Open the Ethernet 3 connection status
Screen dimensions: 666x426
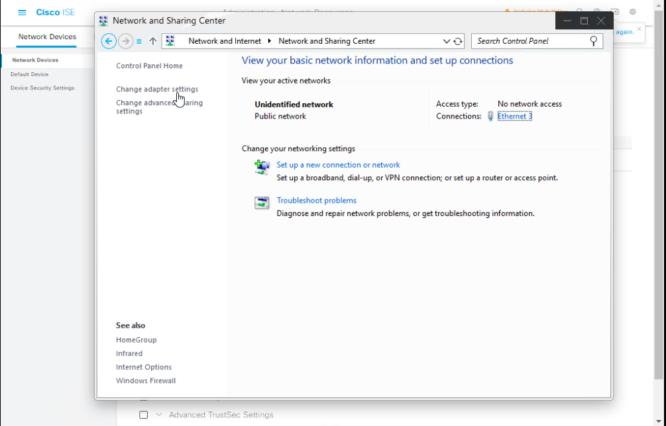coord(514,116)
